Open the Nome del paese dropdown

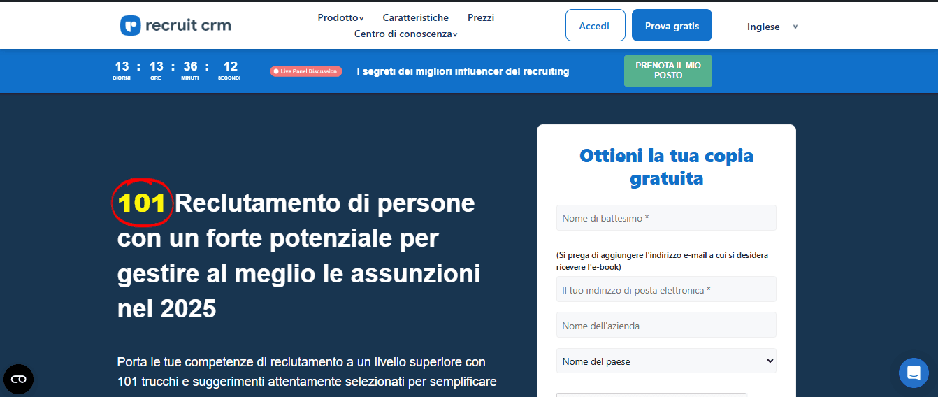[x=666, y=361]
